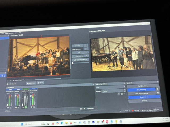Click Desktop Audio volume fader handle
Image resolution: width=170 pixels, height=127 pixels.
coord(7,105)
